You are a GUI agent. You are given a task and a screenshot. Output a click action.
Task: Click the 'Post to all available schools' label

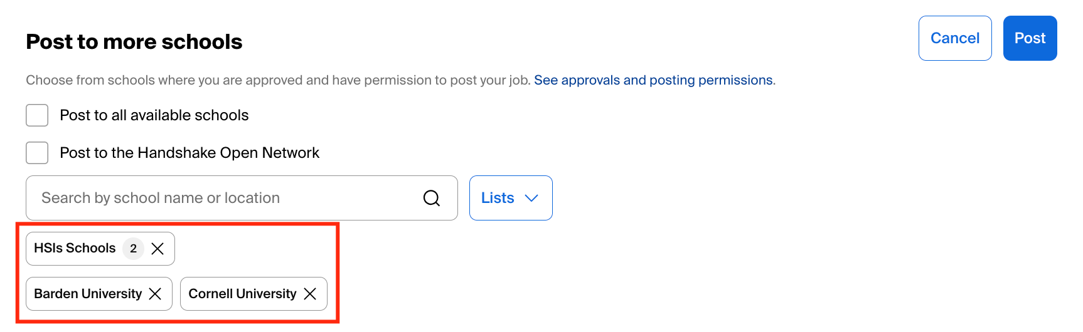click(154, 115)
